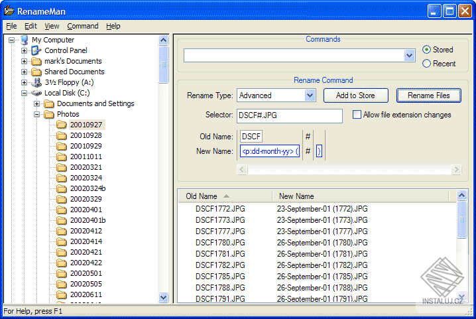Click the 20020422 folder icon

[x=62, y=263]
